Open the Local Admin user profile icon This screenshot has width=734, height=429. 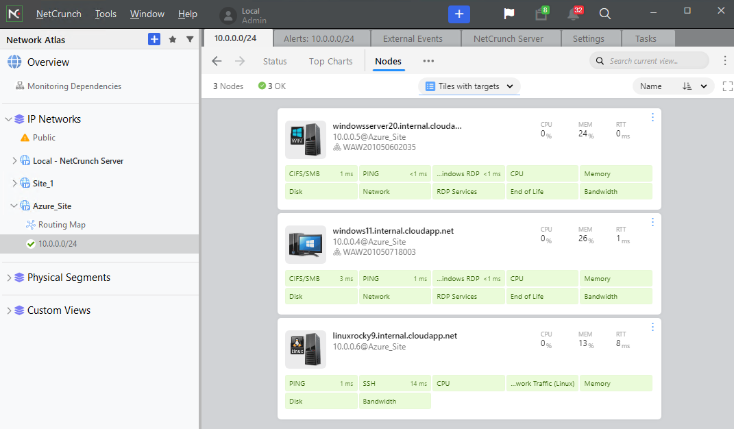point(228,16)
